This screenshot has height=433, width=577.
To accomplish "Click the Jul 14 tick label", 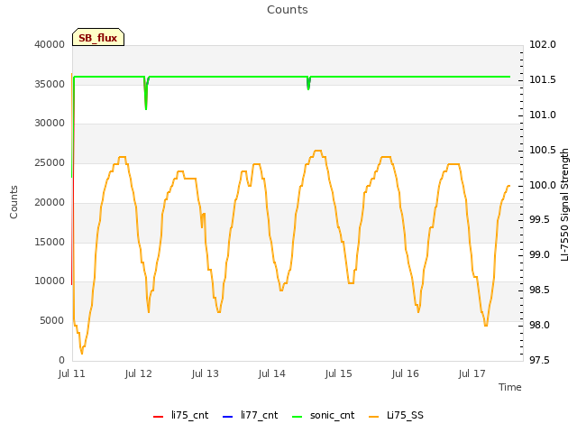I will [x=272, y=373].
